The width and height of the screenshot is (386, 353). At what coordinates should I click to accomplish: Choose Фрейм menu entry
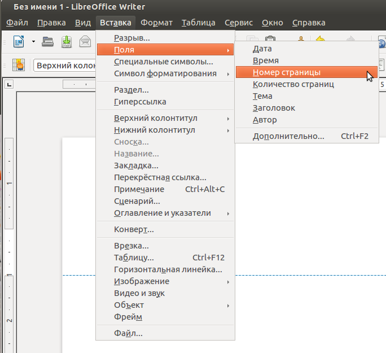pyautogui.click(x=165, y=317)
